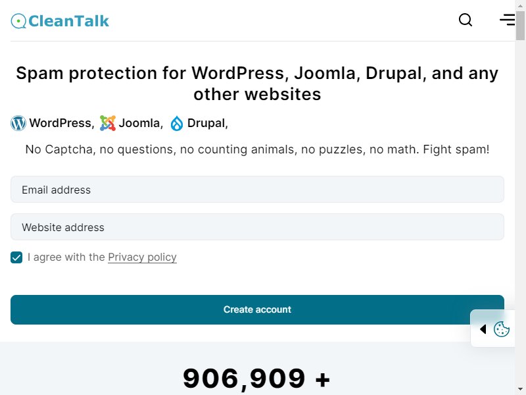This screenshot has width=526, height=395.
Task: Open the Privacy policy link
Action: (x=142, y=257)
